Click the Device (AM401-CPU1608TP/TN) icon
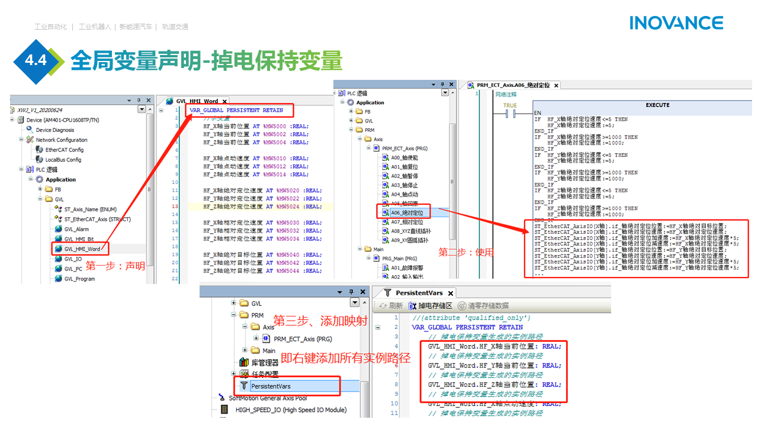 click(x=21, y=120)
